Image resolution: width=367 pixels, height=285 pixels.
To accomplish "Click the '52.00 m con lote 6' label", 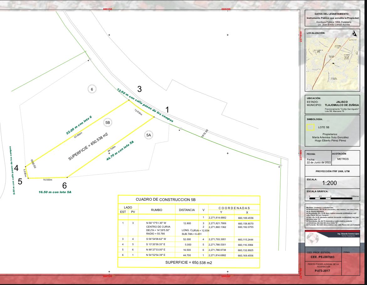I will tap(79, 125).
